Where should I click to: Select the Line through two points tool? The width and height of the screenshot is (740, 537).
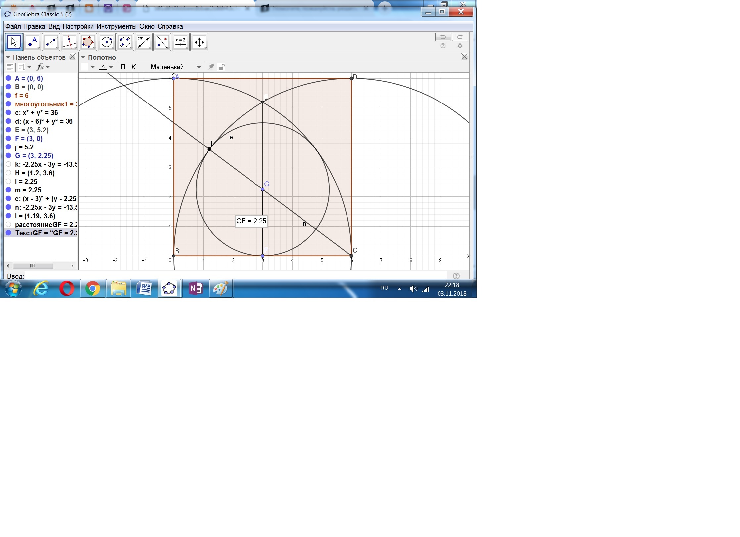[51, 42]
